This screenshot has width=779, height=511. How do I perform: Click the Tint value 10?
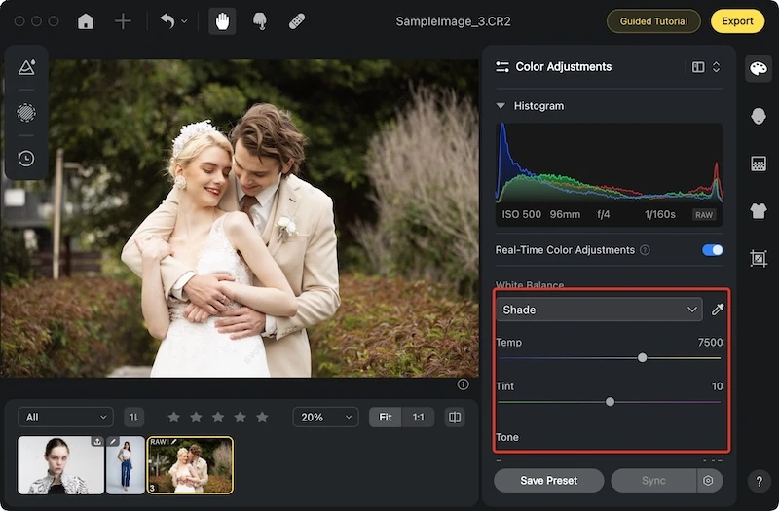click(717, 386)
